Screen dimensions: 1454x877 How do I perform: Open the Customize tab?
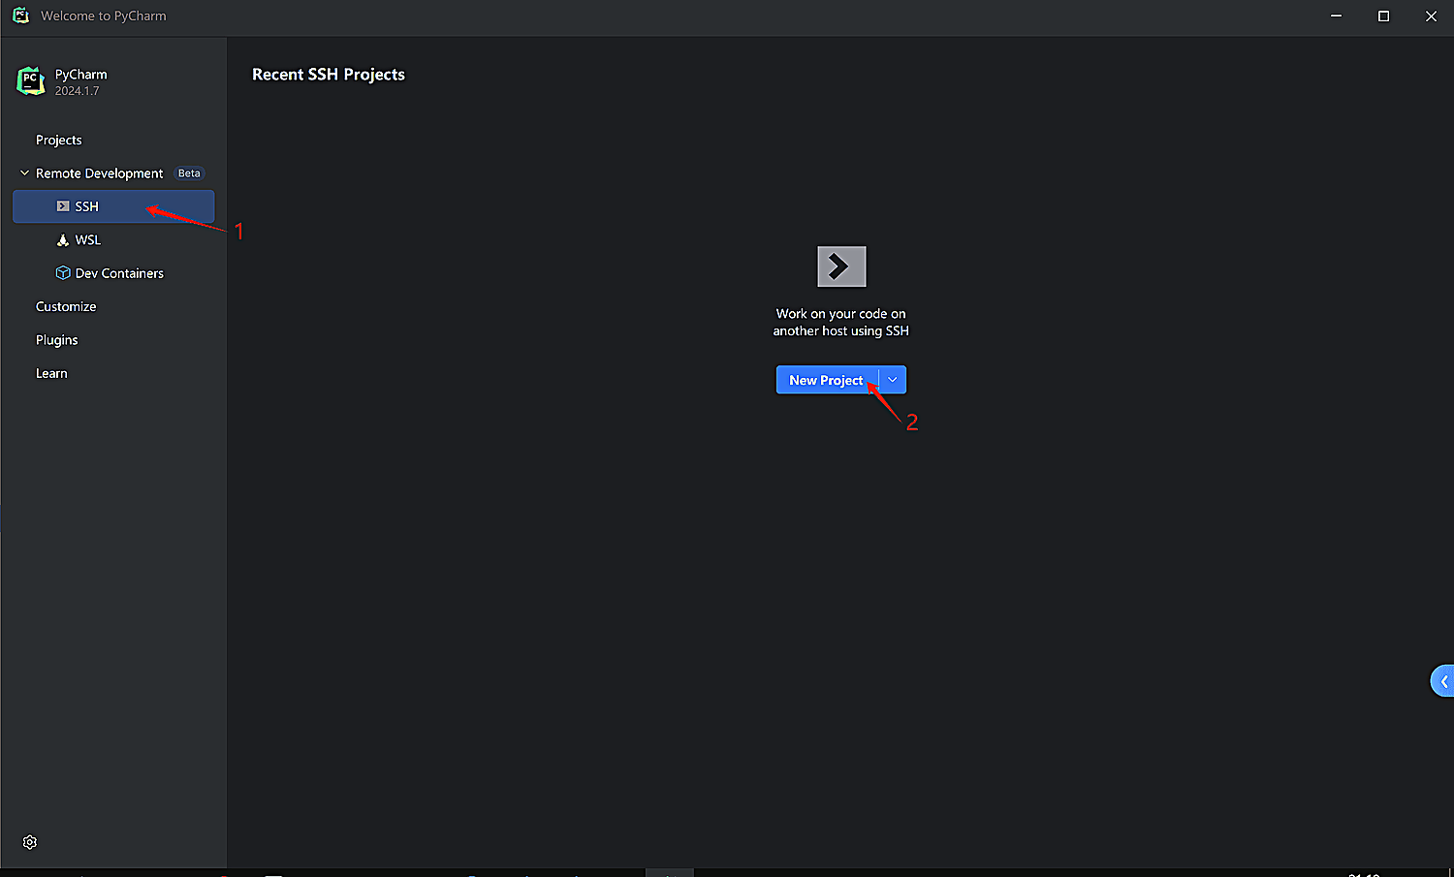66,307
